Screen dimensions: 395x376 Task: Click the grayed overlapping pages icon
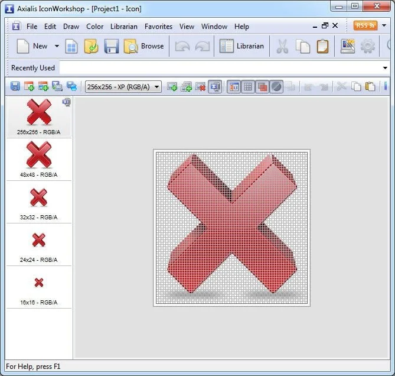[x=290, y=86]
